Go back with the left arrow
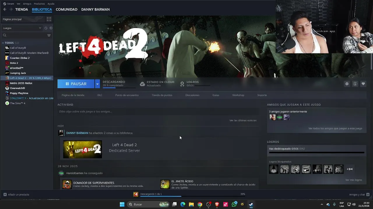 pyautogui.click(x=5, y=9)
